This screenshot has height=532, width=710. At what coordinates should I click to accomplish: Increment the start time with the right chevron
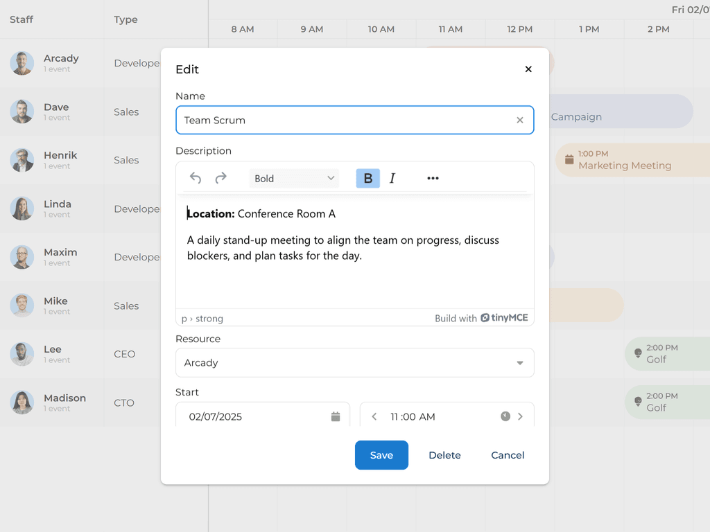click(x=521, y=416)
